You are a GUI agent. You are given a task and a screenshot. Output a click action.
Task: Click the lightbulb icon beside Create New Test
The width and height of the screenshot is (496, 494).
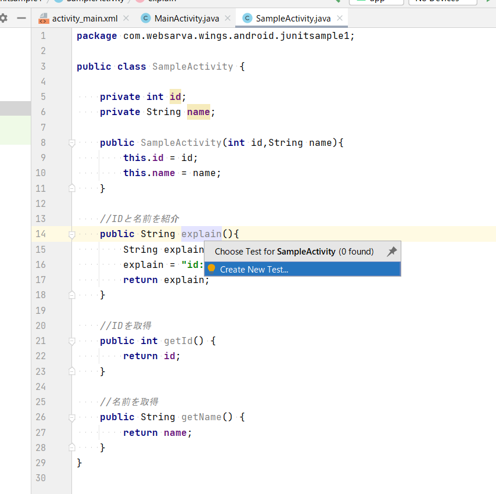coord(211,269)
